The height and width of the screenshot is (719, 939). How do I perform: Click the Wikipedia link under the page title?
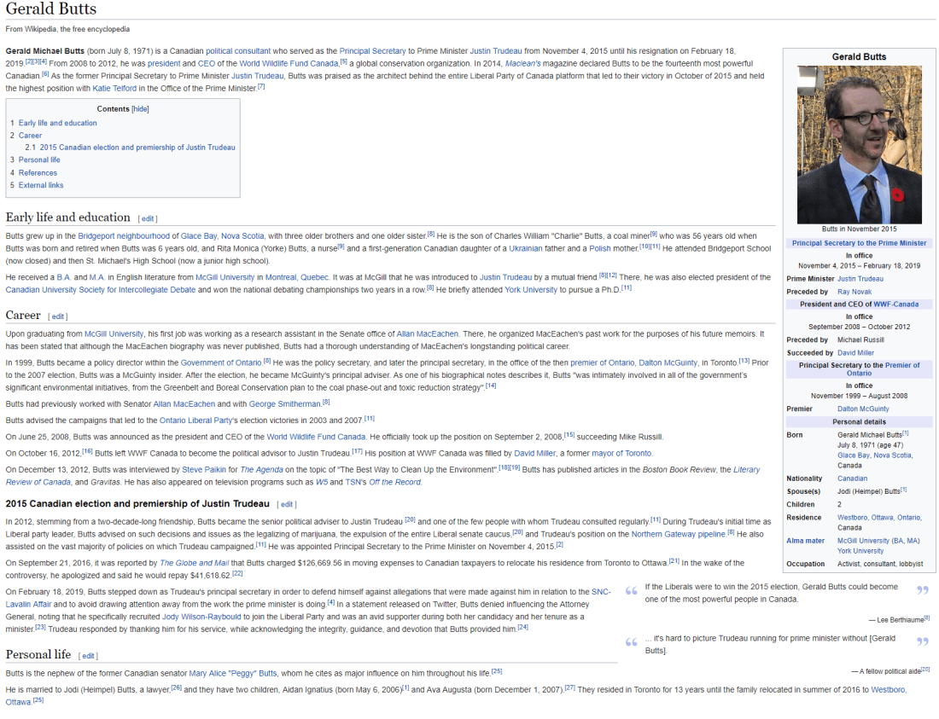(x=40, y=29)
